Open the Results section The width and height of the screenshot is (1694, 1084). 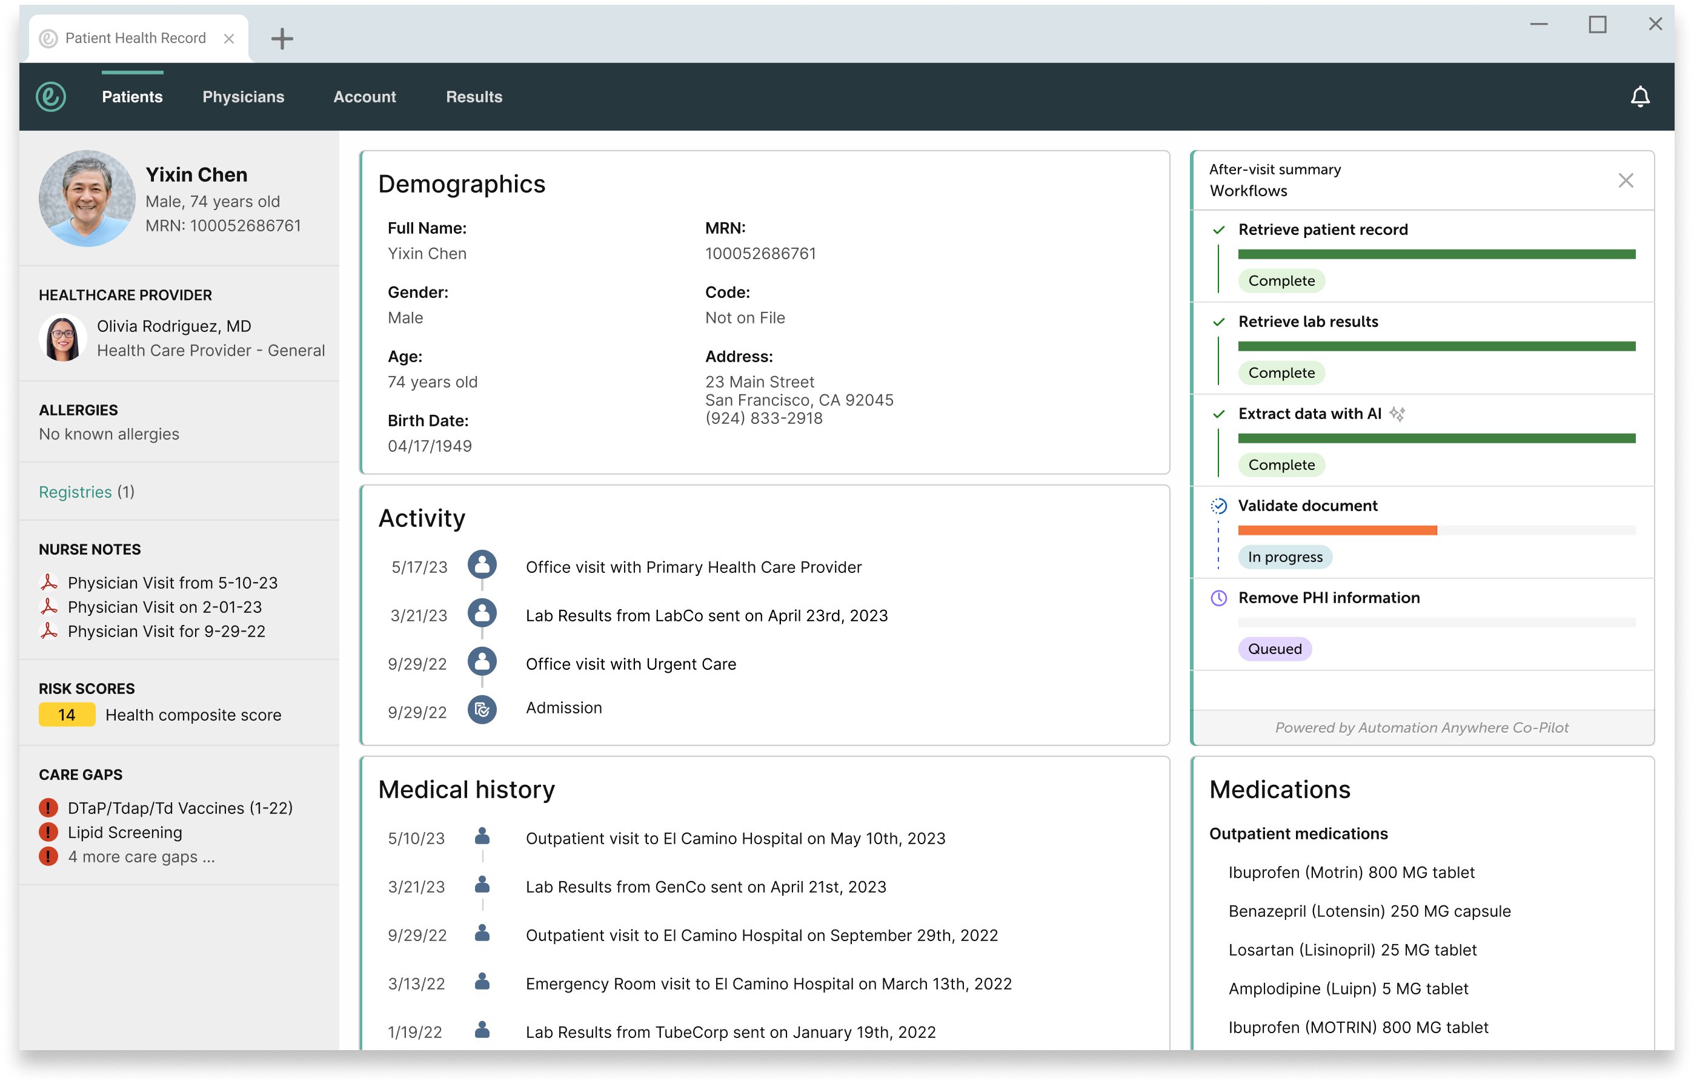click(x=473, y=96)
